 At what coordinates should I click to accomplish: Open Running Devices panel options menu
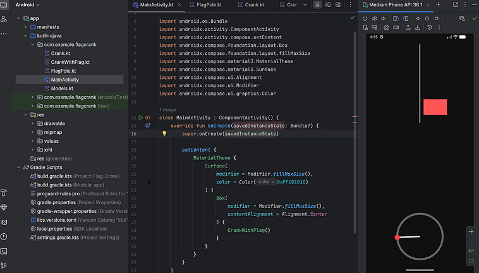tap(465, 4)
